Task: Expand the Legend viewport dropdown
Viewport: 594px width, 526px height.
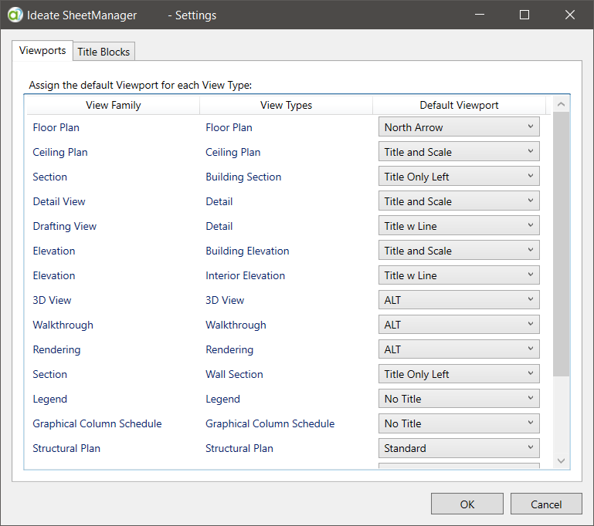Action: tap(459, 399)
